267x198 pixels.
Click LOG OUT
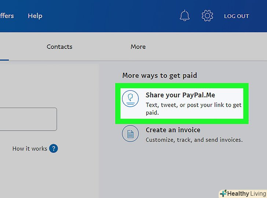(x=236, y=16)
